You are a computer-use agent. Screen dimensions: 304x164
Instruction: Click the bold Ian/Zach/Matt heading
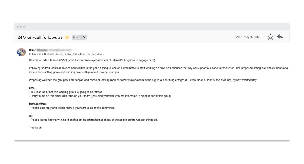click(x=38, y=104)
